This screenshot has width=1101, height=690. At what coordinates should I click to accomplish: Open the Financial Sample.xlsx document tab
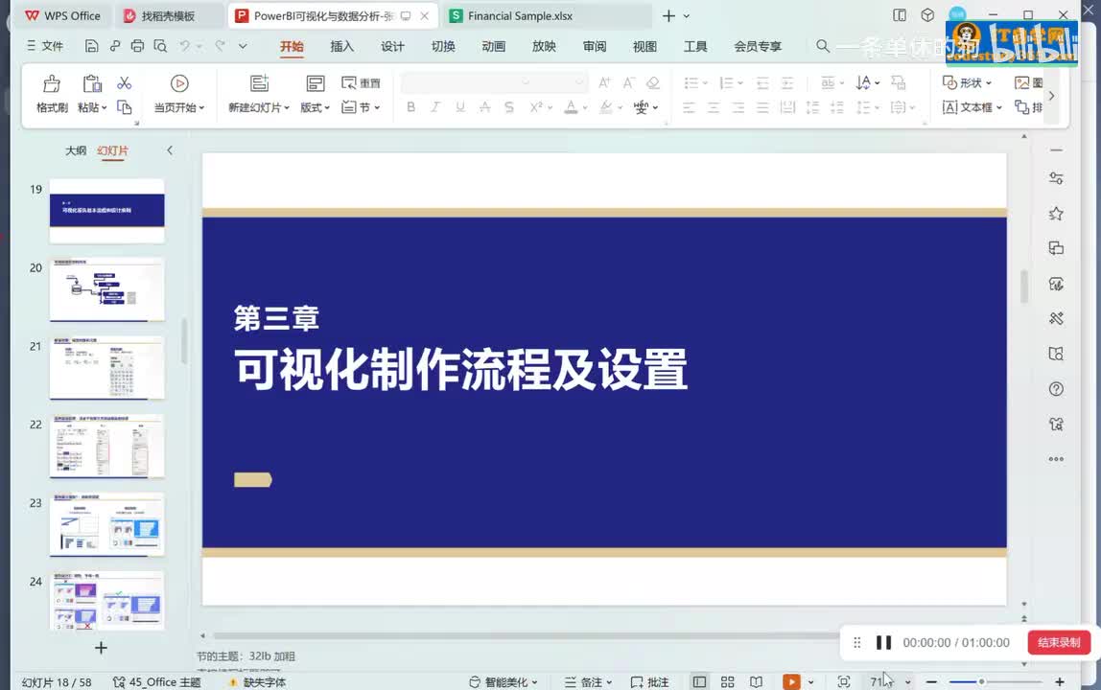click(x=548, y=15)
